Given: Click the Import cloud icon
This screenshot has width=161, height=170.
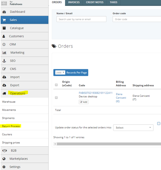Looking at the screenshot, I should coord(4,77).
